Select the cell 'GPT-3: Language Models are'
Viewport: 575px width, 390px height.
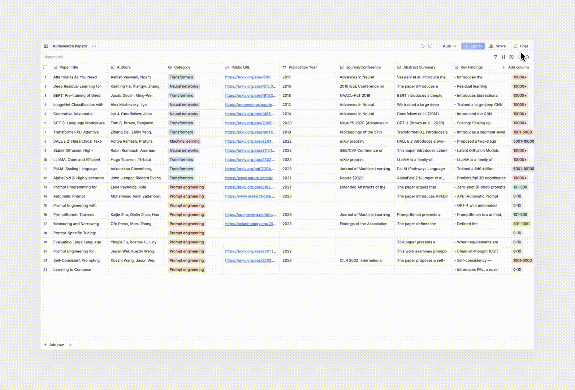[x=79, y=123]
